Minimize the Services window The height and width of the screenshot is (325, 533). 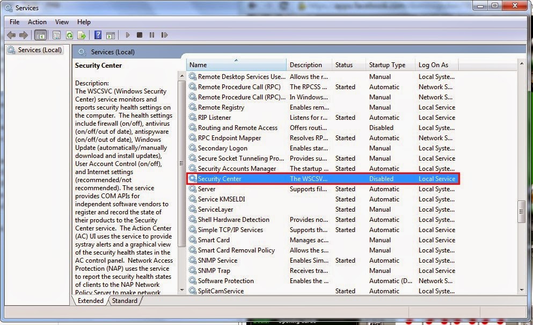click(x=480, y=5)
